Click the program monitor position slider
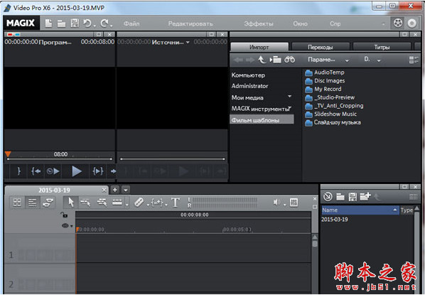 pos(60,159)
